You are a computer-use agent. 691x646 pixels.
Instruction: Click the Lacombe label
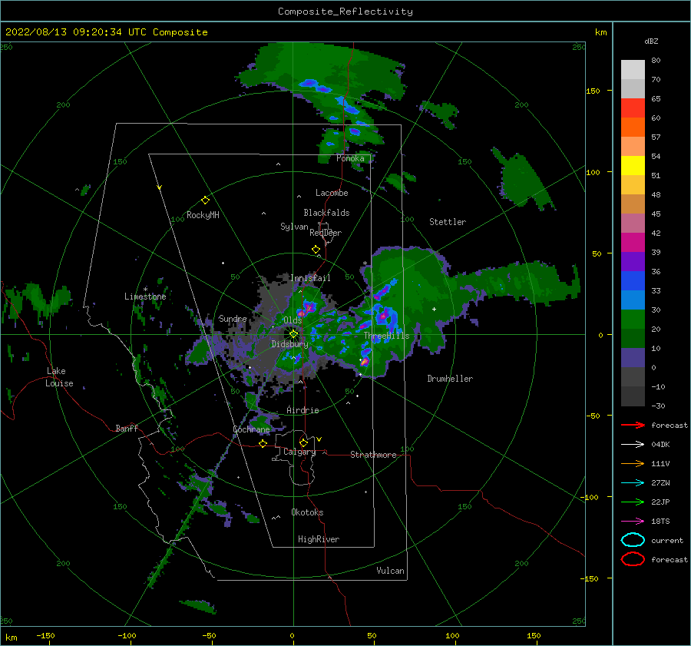click(332, 193)
